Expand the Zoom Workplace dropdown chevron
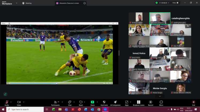The height and width of the screenshot is (112, 200). 17,3
